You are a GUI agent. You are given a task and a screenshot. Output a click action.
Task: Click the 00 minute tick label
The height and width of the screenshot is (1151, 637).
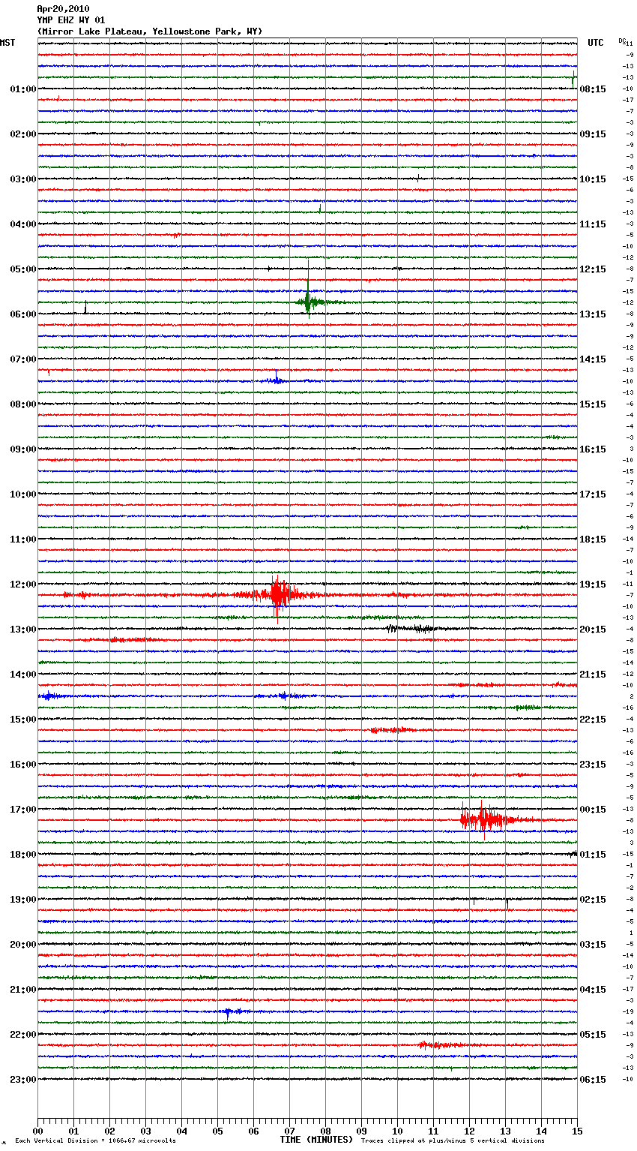(x=37, y=1131)
